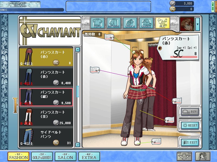The width and height of the screenshot is (217, 162).
Task: Click the brown-white pants skirt thumbnail
Action: pos(28,116)
